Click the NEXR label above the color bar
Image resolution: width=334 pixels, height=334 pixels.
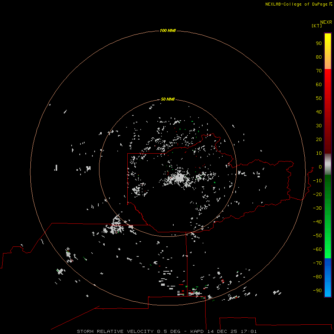coord(326,22)
